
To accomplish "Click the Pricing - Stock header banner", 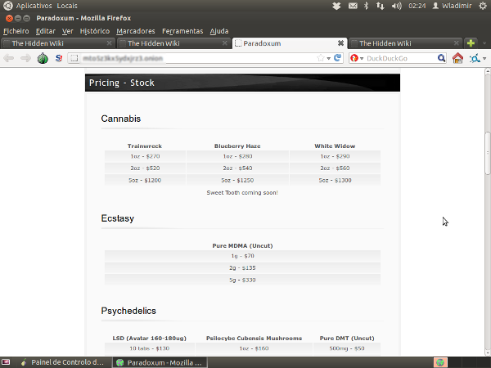I will [242, 83].
